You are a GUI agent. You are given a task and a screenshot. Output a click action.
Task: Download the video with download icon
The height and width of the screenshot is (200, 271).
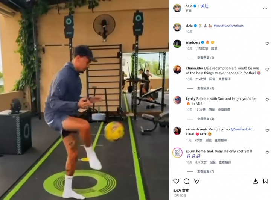[x=255, y=181]
